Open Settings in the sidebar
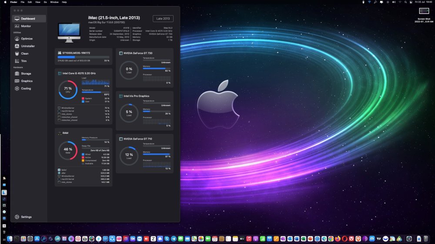435x244 pixels. 29,217
